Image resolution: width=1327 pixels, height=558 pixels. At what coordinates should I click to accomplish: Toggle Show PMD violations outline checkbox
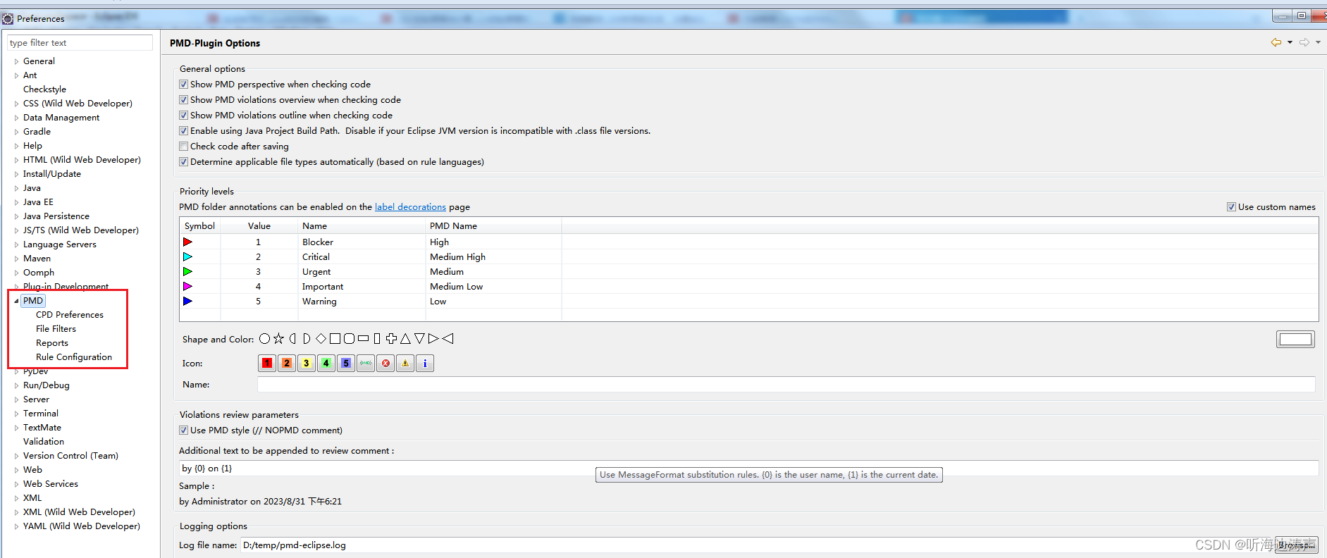pyautogui.click(x=184, y=115)
